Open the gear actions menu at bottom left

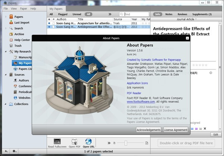15,151
